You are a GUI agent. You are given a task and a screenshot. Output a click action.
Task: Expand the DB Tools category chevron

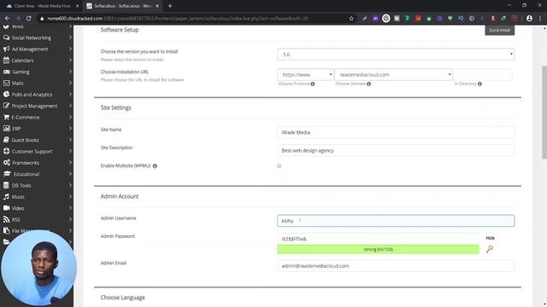tap(70, 186)
